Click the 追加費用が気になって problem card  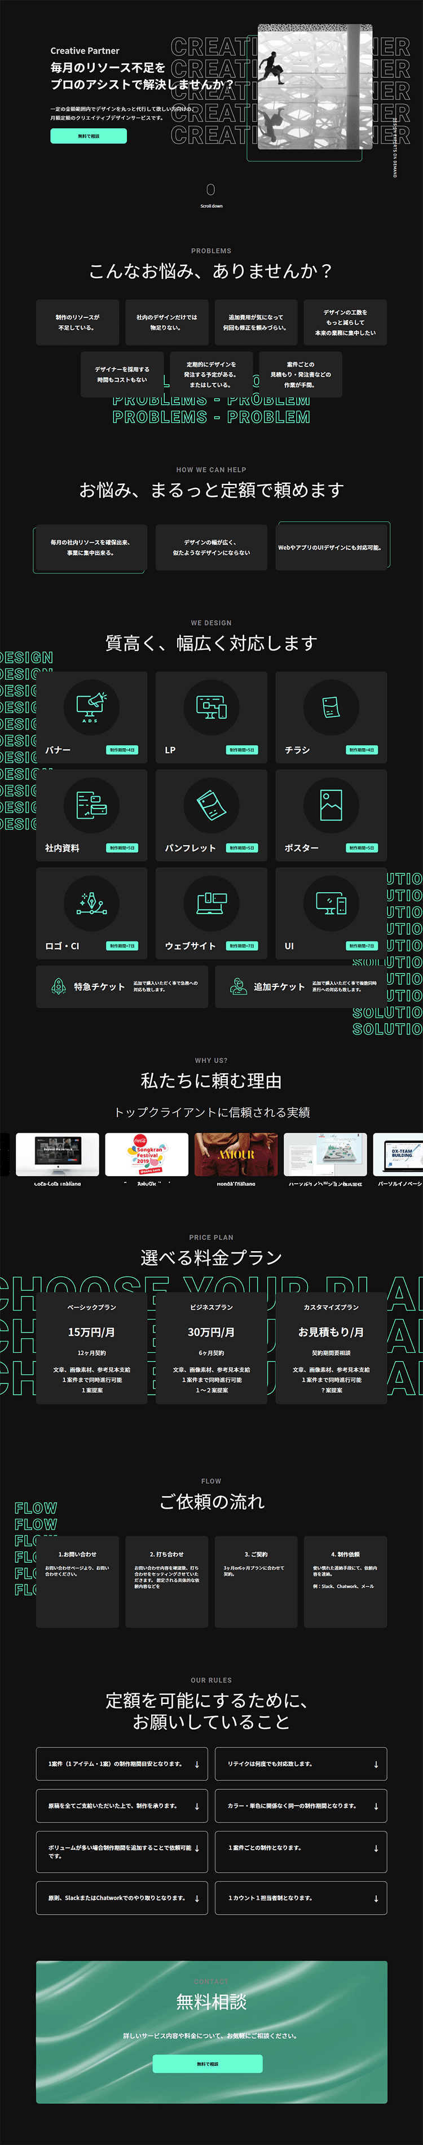[256, 322]
